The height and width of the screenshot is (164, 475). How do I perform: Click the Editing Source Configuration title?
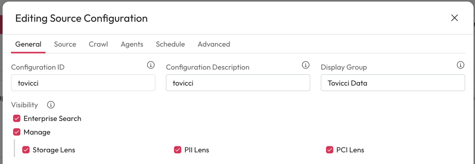point(81,18)
